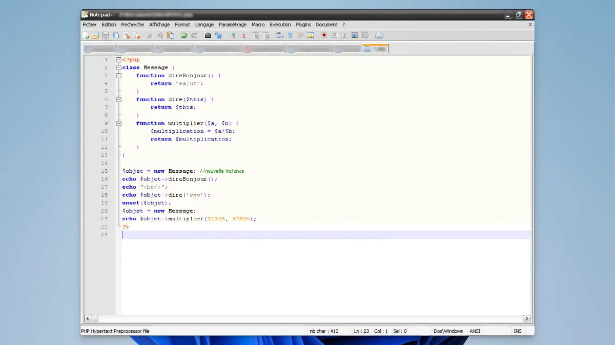The height and width of the screenshot is (345, 615).
Task: Start macro recording with red record icon
Action: 324,35
